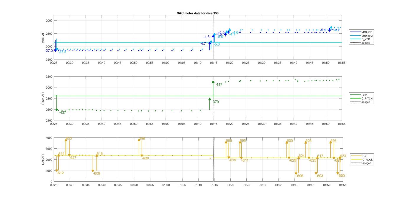Click the '379' pitch data label
This screenshot has width=413, height=204.
[216, 102]
